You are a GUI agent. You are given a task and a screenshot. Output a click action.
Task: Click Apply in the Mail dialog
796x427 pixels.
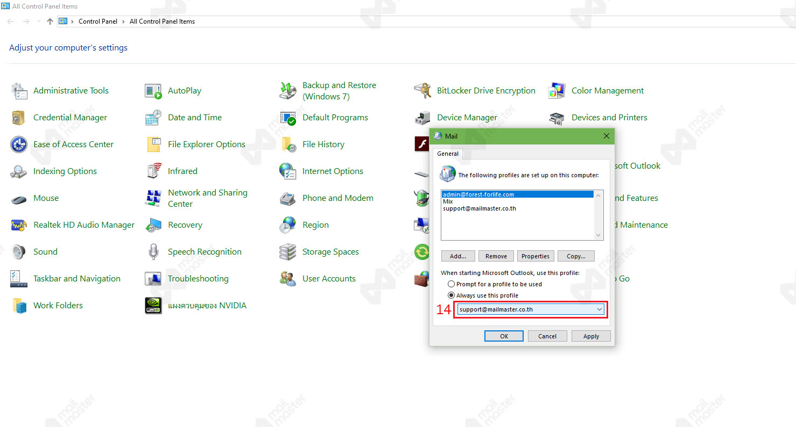tap(591, 336)
